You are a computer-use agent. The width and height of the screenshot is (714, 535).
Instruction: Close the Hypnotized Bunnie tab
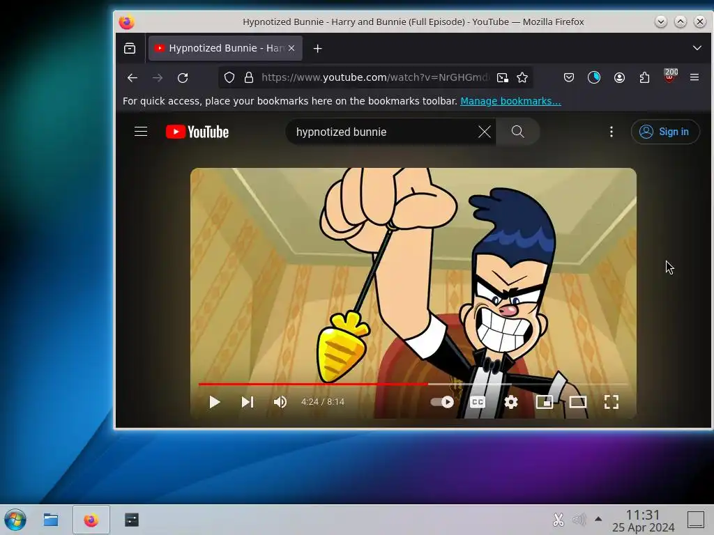pos(291,48)
